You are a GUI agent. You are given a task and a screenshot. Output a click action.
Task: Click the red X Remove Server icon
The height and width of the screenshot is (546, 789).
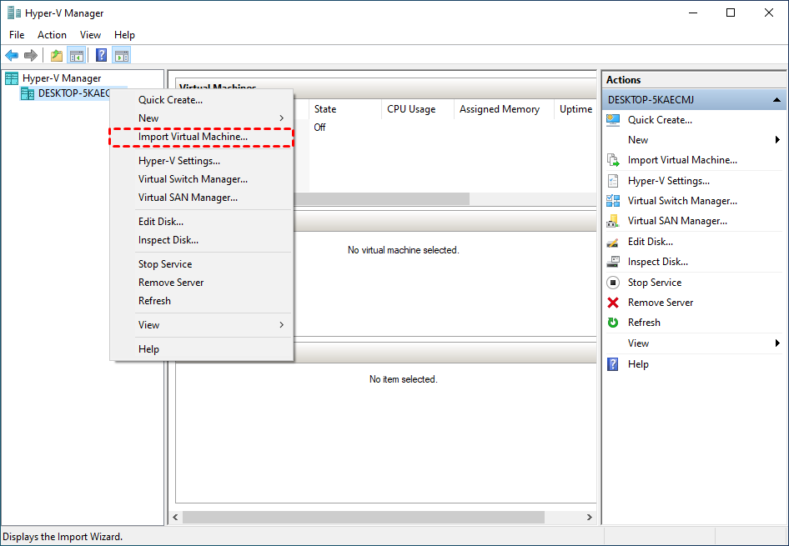(x=613, y=303)
